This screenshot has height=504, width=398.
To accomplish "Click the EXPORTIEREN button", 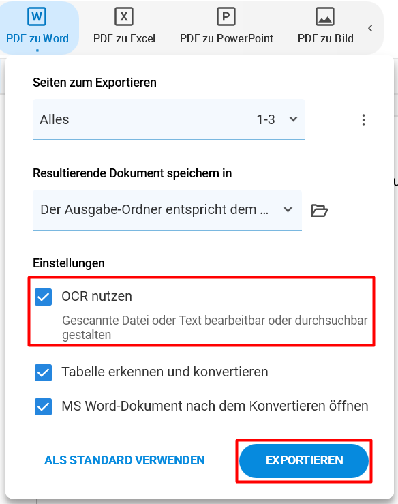I will pyautogui.click(x=304, y=460).
